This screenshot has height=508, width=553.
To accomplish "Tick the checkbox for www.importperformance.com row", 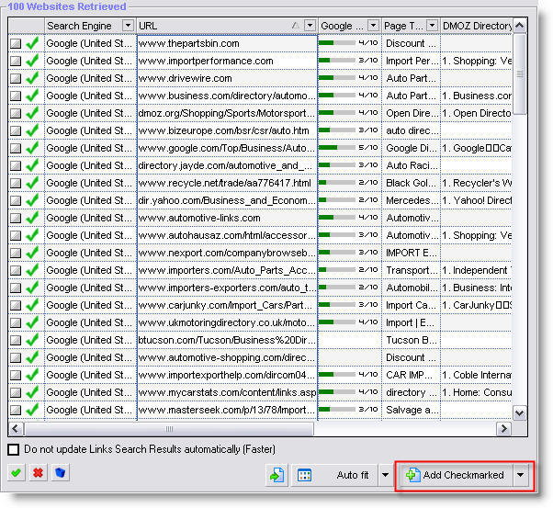I will (x=16, y=61).
